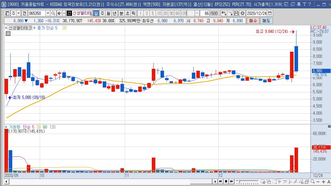Select minute 분 chart period
331x186 pixels.
click(x=121, y=13)
